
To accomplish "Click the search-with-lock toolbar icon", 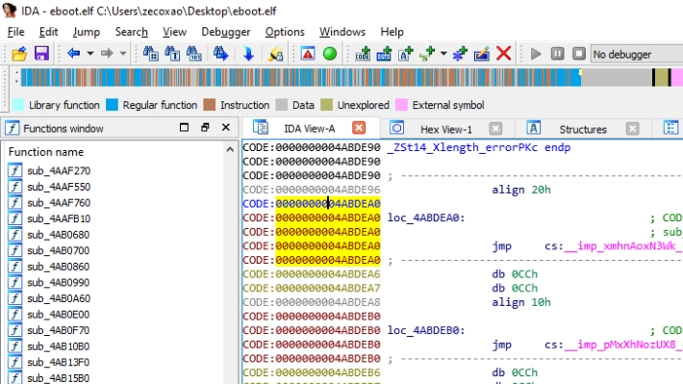I will (275, 54).
